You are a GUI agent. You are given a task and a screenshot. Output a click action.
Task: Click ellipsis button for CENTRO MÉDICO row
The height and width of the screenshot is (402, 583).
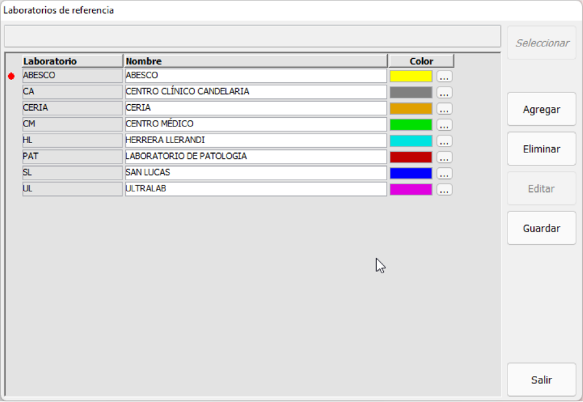point(444,125)
